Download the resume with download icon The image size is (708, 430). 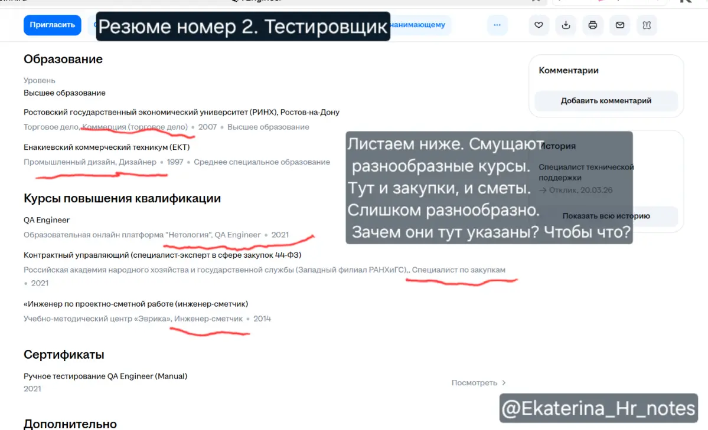point(566,25)
